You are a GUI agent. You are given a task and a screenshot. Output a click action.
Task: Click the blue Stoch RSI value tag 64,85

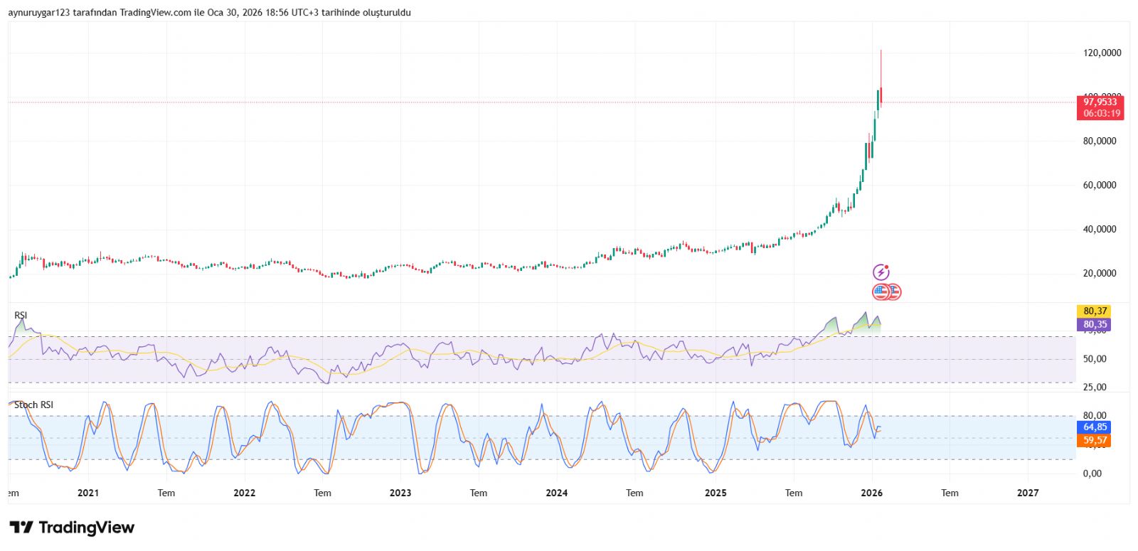(x=1095, y=427)
